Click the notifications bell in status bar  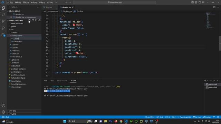pyautogui.click(x=218, y=117)
